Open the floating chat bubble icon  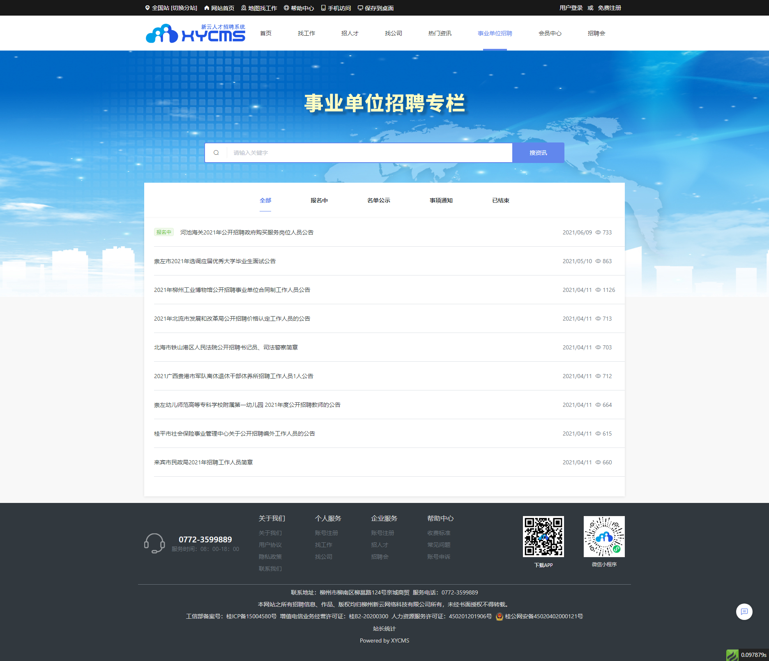click(744, 612)
